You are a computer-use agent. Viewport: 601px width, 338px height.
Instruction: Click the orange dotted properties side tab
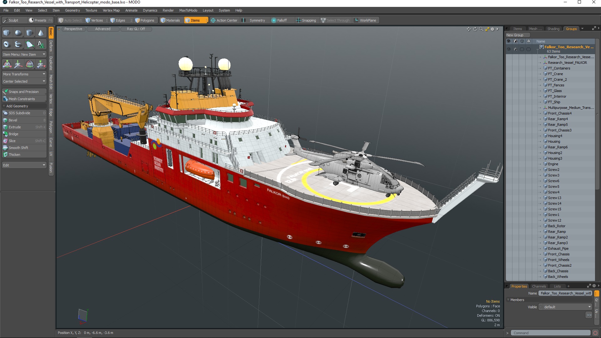596,294
